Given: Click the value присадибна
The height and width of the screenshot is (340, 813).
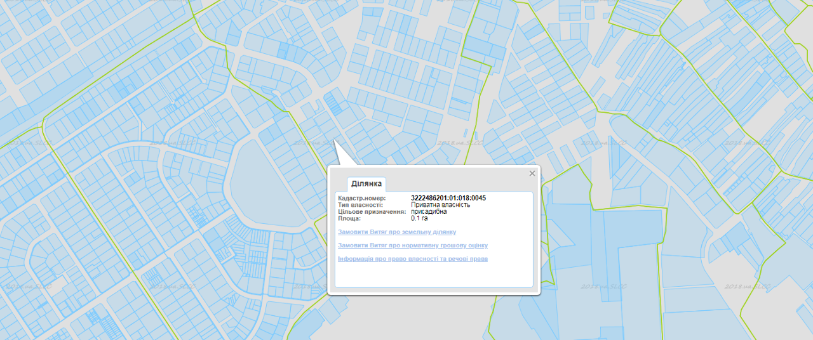Looking at the screenshot, I should (x=429, y=212).
